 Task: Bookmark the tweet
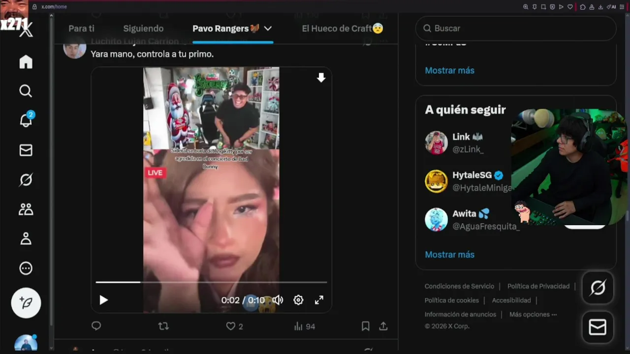click(x=366, y=326)
